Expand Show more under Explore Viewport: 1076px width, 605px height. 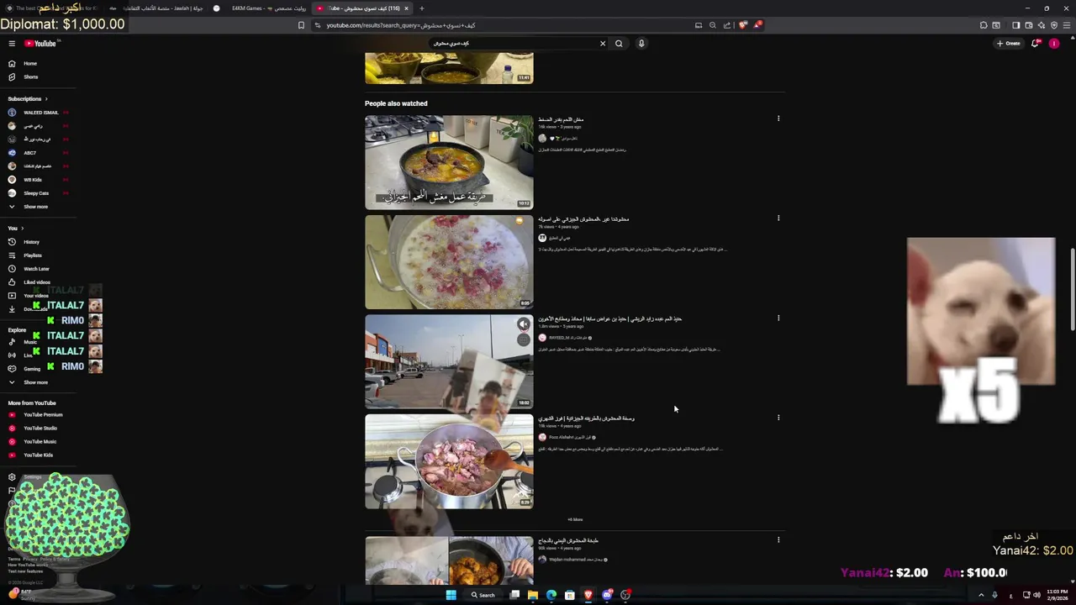pyautogui.click(x=34, y=383)
